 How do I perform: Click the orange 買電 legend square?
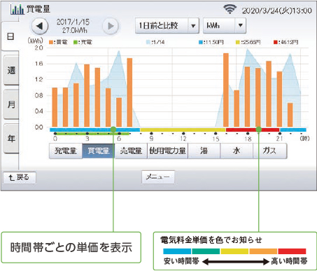click(x=51, y=42)
